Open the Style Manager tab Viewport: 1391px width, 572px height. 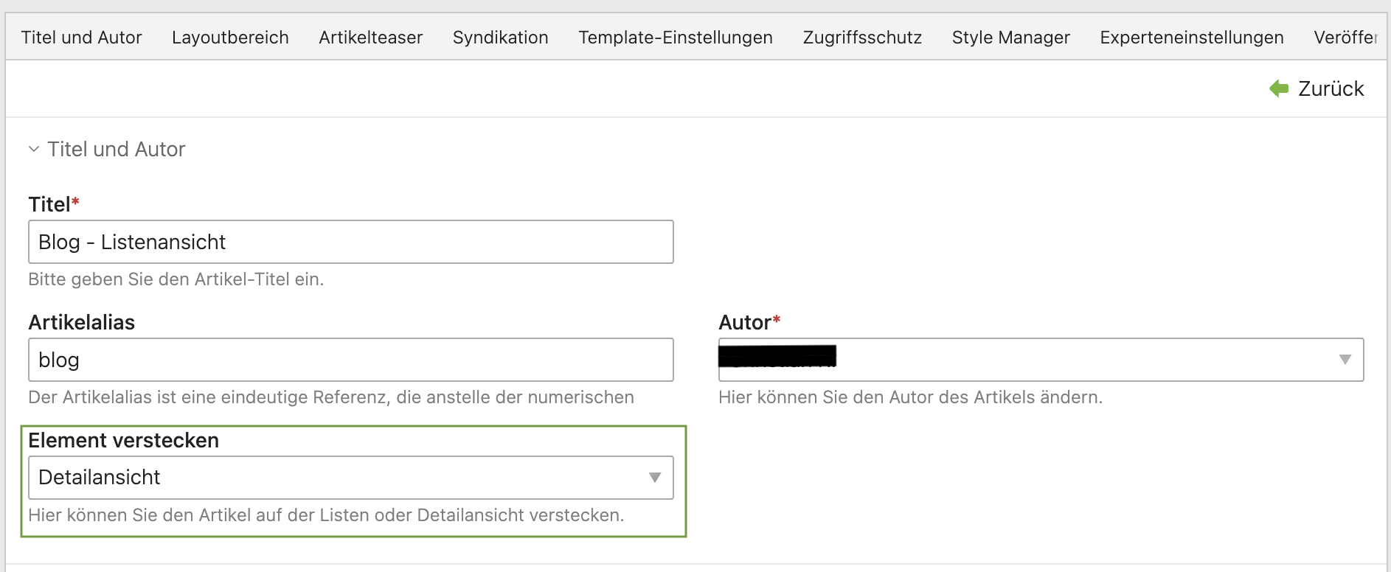(1010, 38)
